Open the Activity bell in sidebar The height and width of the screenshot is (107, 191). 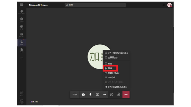tap(22, 12)
